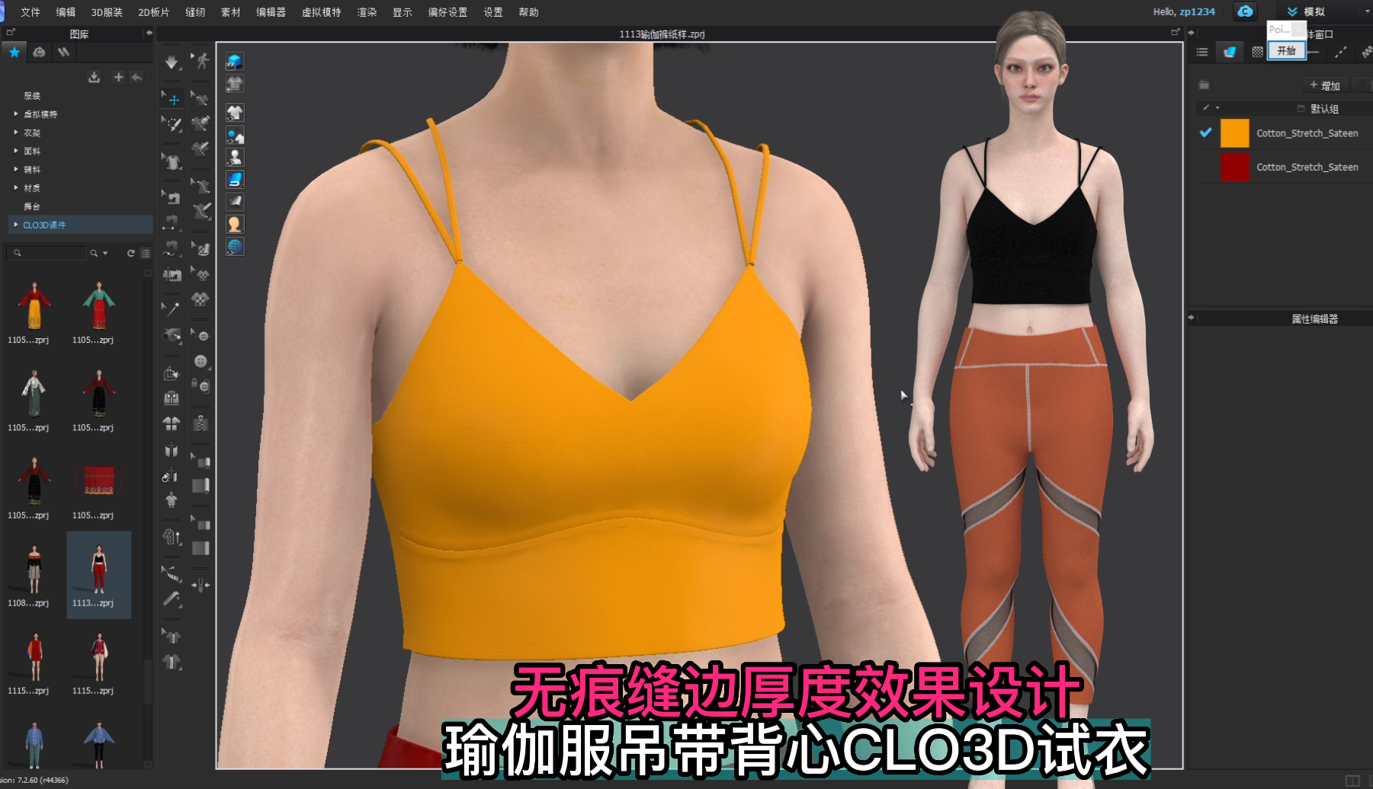Screen dimensions: 1373x789
Task: Expand the 材质 tree item
Action: [15, 187]
